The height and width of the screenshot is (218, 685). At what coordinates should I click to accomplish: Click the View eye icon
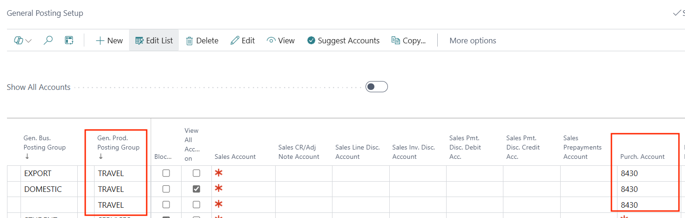(271, 41)
